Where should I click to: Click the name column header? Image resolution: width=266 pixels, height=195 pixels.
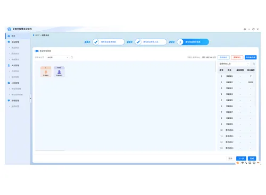point(229,70)
